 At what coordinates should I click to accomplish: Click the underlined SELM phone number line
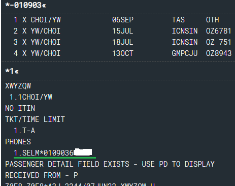pos(53,153)
